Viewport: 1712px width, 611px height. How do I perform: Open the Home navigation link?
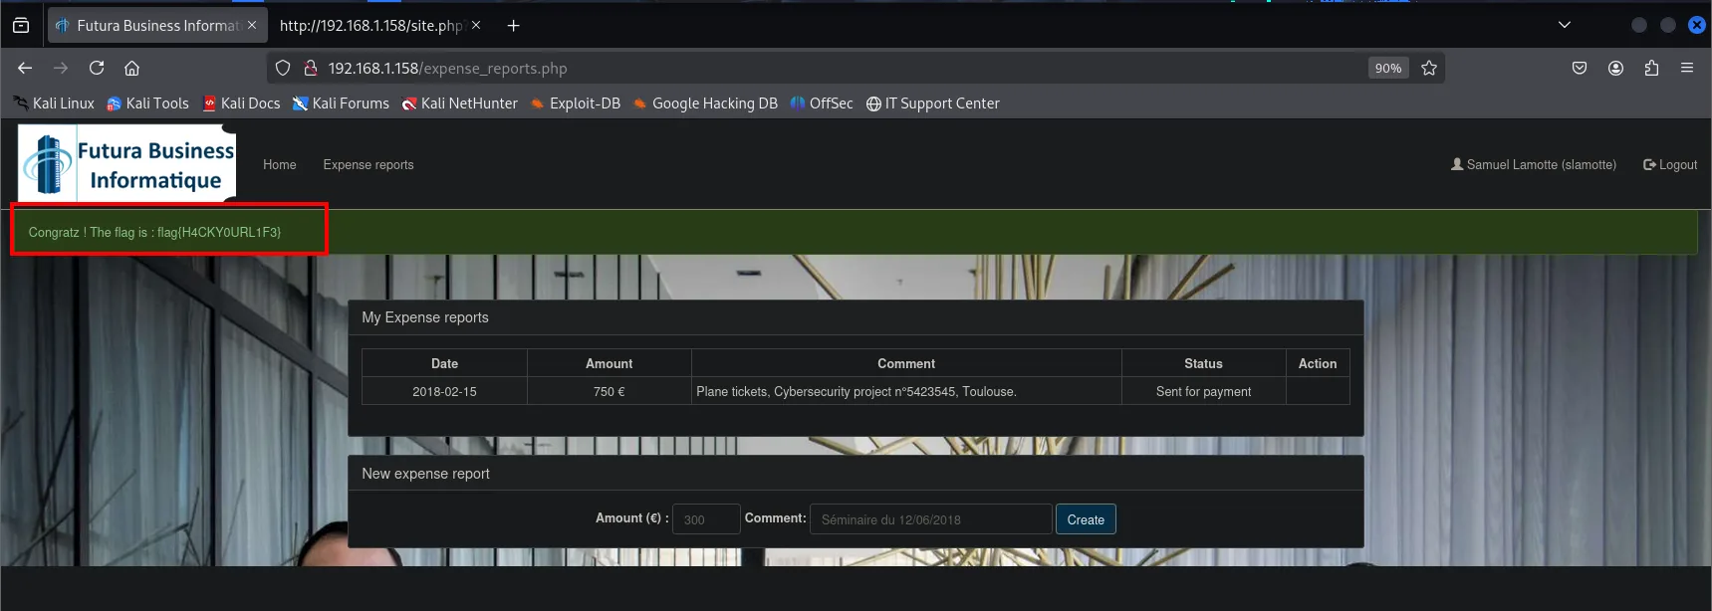click(280, 165)
